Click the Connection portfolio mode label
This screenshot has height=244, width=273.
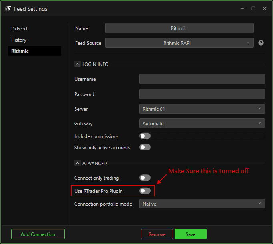(x=103, y=204)
